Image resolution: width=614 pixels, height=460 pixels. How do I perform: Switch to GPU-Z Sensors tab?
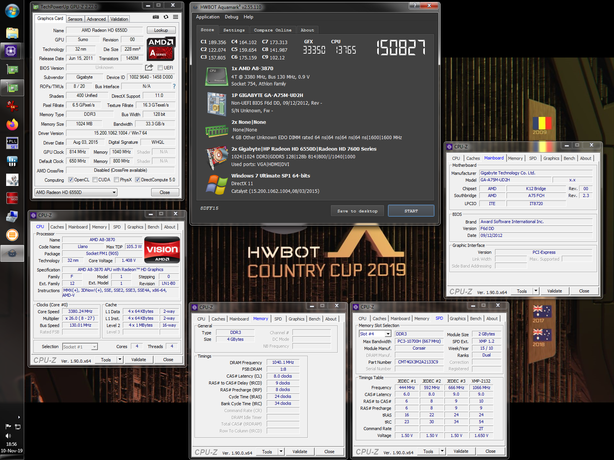coord(75,19)
